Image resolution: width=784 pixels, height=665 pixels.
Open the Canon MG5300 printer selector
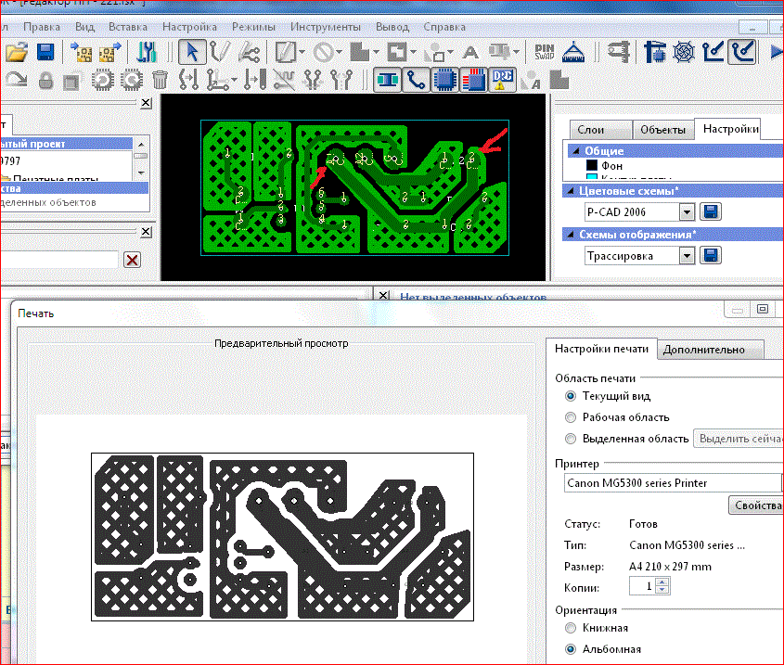pyautogui.click(x=673, y=483)
